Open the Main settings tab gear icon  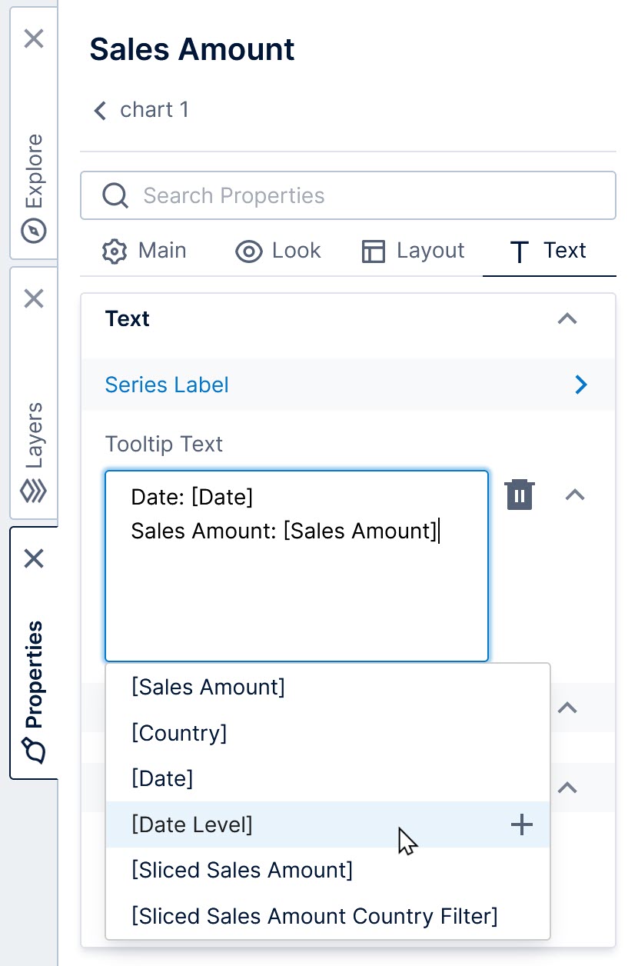[114, 251]
